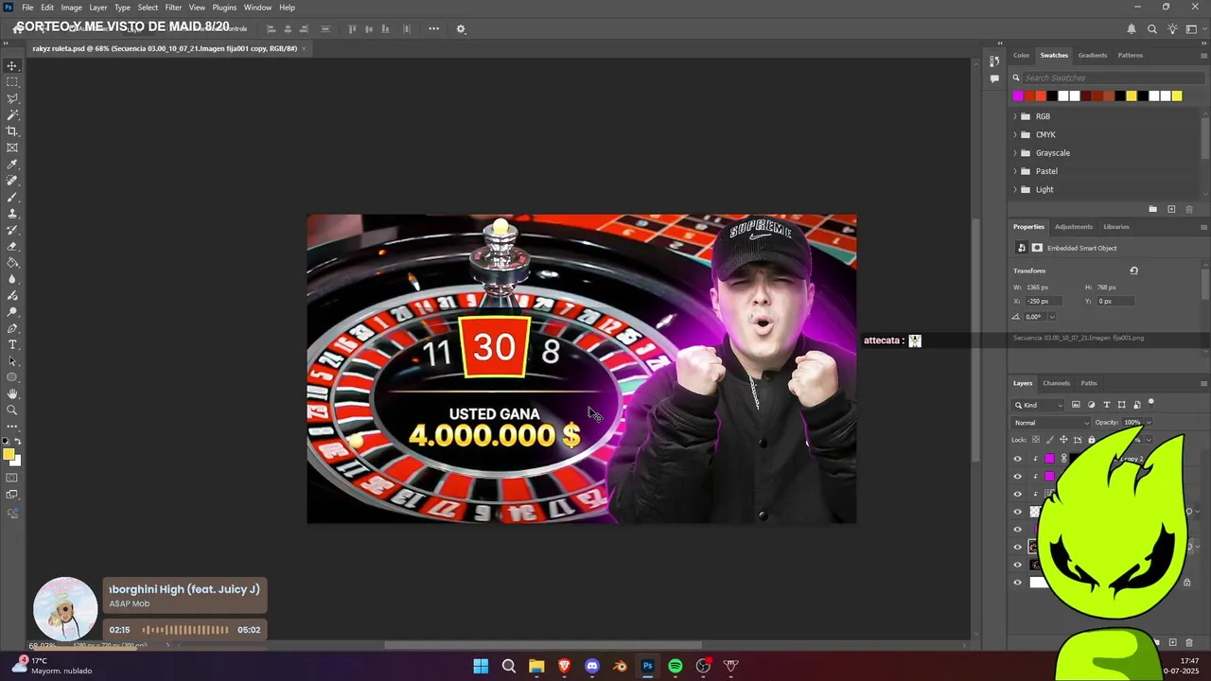This screenshot has height=681, width=1211.
Task: Click the reset transform icon in Properties
Action: 1133,271
